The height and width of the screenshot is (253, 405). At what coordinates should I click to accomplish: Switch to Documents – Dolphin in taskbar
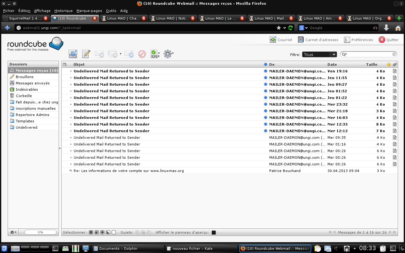coord(128,249)
